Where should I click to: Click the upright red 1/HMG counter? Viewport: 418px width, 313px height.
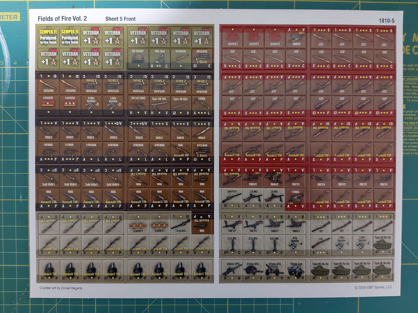295,199
